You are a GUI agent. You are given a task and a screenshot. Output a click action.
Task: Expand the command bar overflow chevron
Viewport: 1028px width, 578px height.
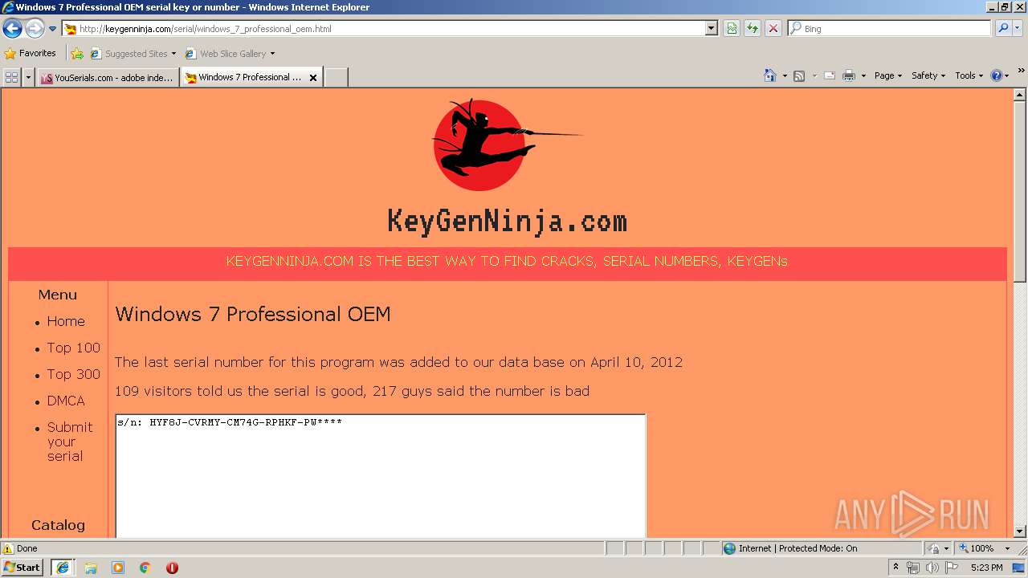pos(1022,71)
